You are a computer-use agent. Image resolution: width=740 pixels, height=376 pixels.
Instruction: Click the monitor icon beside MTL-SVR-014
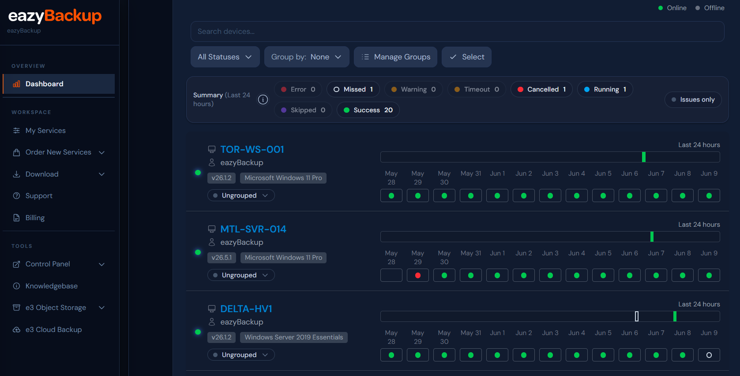point(212,229)
